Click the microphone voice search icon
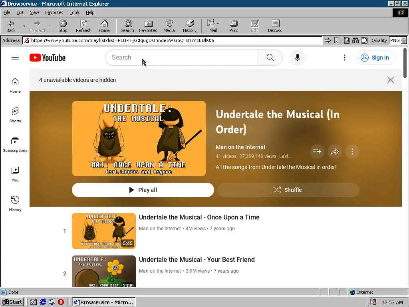The width and height of the screenshot is (409, 307). click(297, 58)
